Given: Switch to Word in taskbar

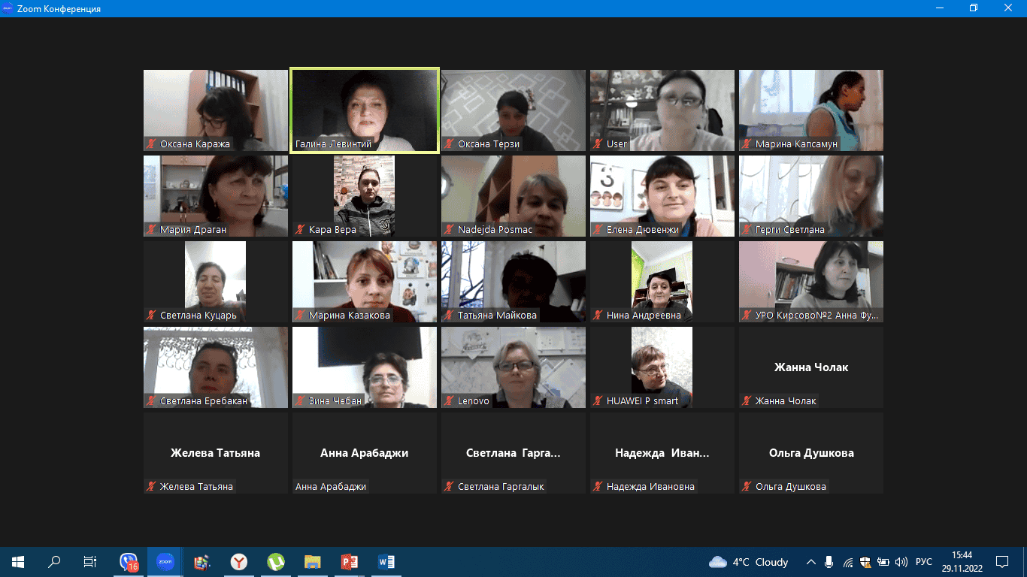Looking at the screenshot, I should point(386,562).
